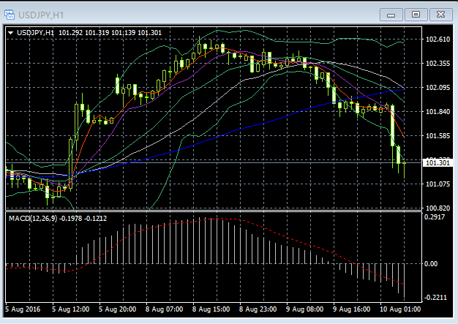Click the USDJPY,H1 chart window icon

[x=10, y=15]
